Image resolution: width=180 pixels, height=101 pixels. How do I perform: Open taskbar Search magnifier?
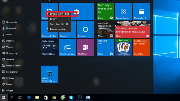tap(12, 98)
